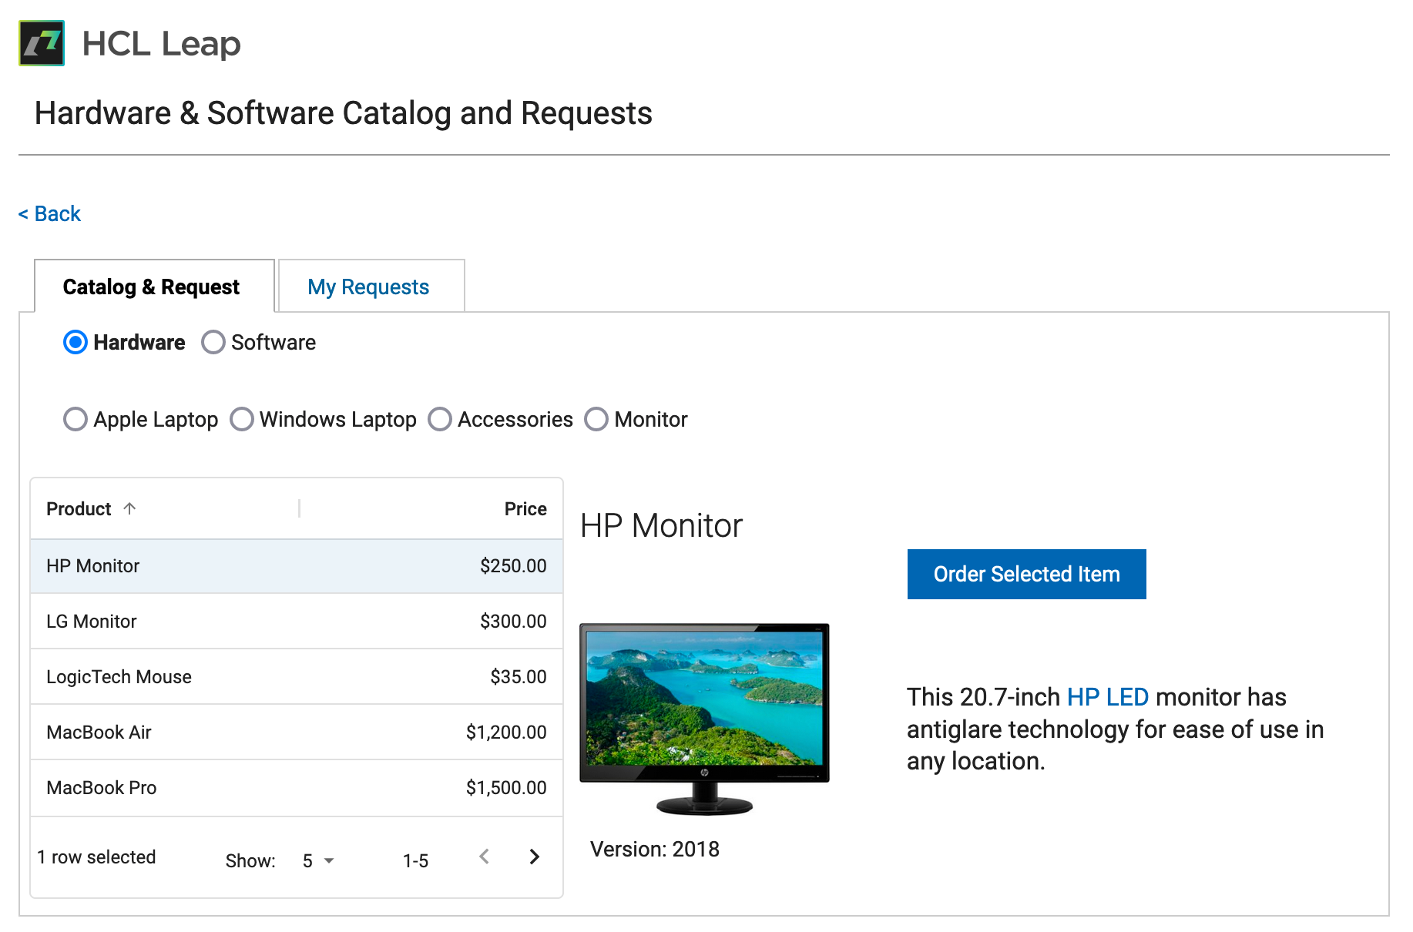Viewport: 1413px width, 932px height.
Task: Choose the Monitor category
Action: pos(596,419)
